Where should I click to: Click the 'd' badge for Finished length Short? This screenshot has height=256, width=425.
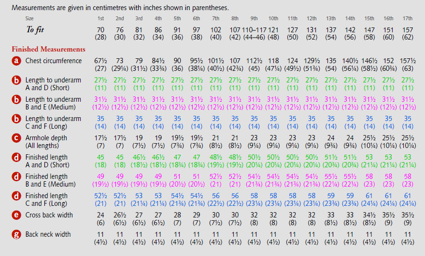point(17,157)
